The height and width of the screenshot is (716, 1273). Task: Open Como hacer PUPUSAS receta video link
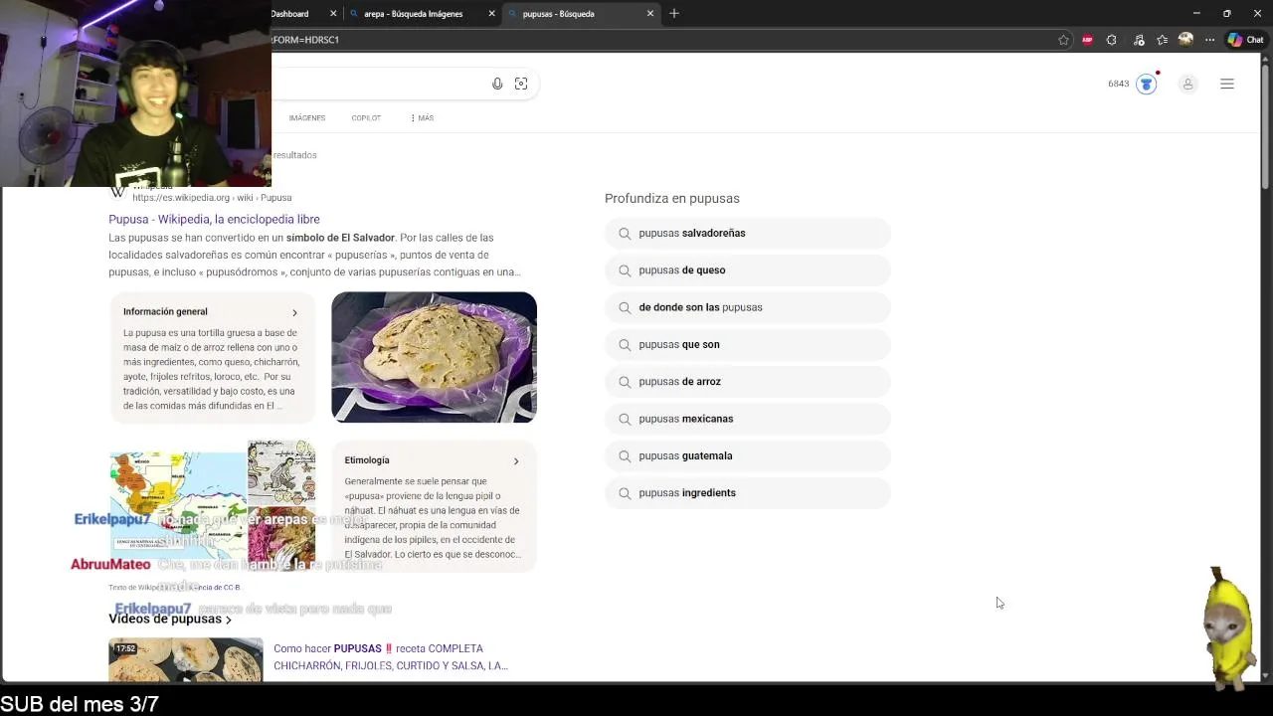[x=391, y=657]
